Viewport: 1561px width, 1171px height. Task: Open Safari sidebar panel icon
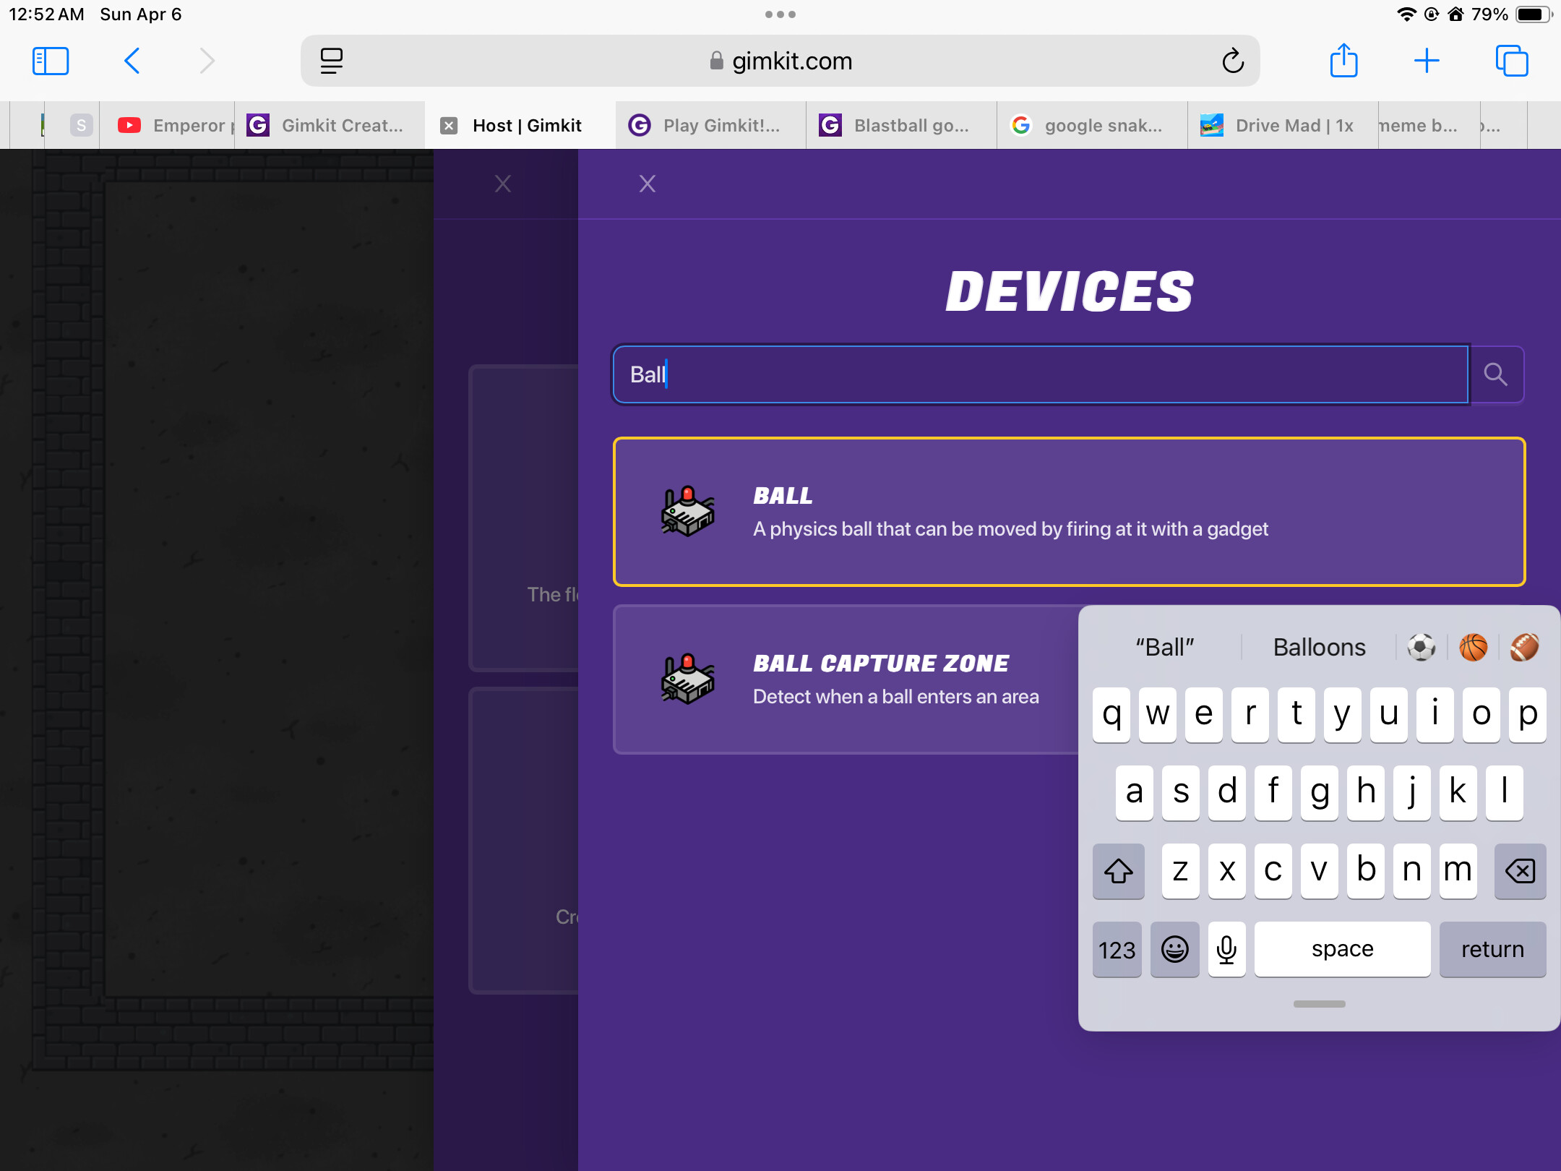point(51,61)
